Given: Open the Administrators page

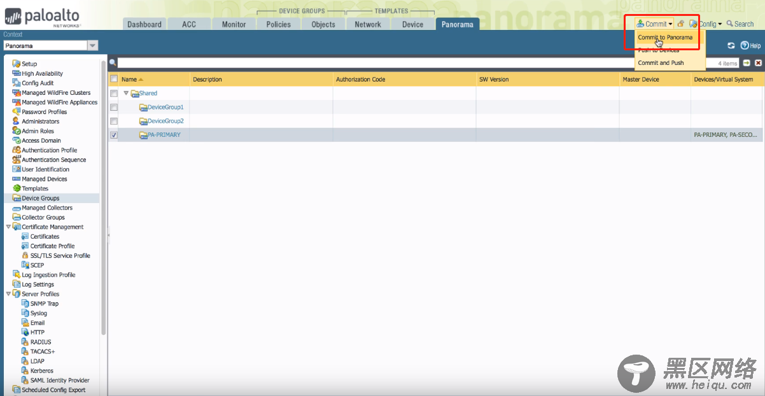Looking at the screenshot, I should tap(36, 121).
